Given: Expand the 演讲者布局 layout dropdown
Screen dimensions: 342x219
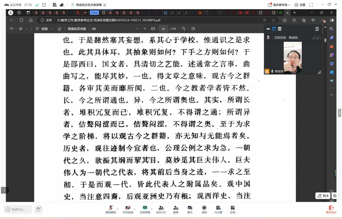Looking at the screenshot, I should tap(279, 5).
